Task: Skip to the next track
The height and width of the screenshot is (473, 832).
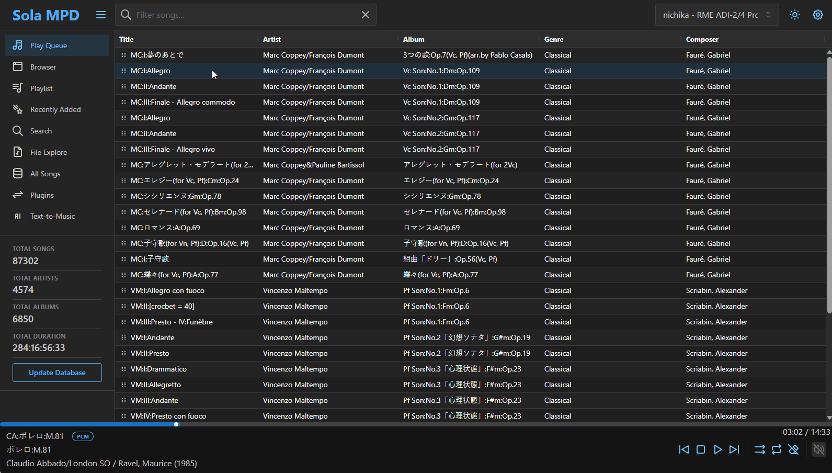Action: pyautogui.click(x=734, y=449)
